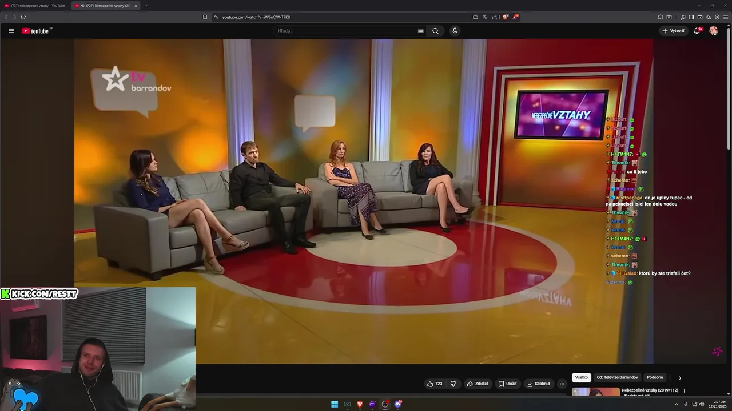This screenshot has height=411, width=732.
Task: Open the Brave Shields lion icon
Action: coord(505,17)
